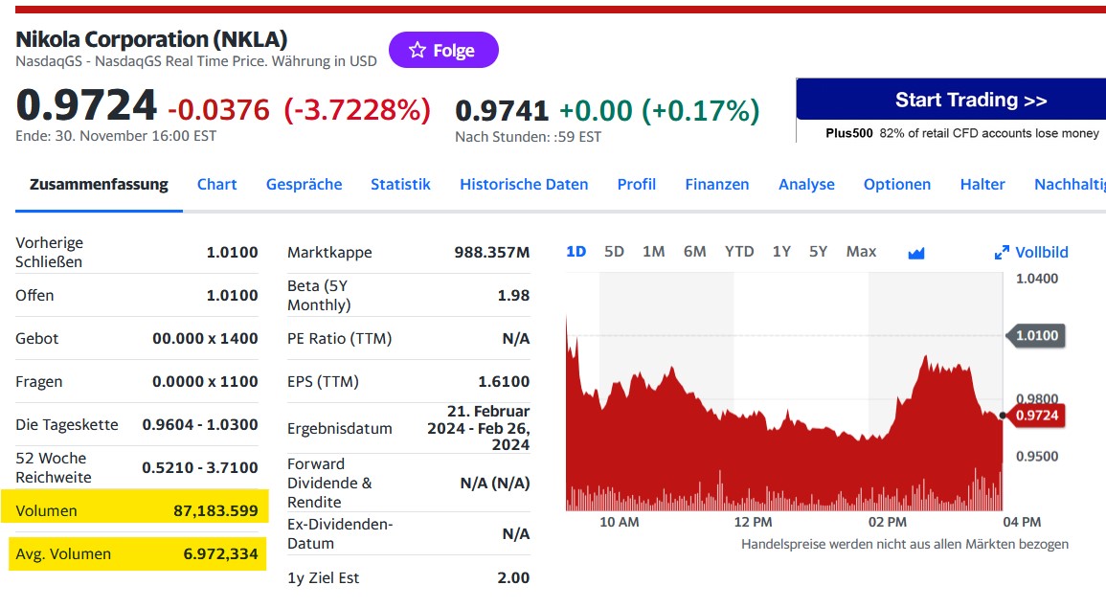The image size is (1106, 608).
Task: Select the 5D chart range
Action: (614, 252)
